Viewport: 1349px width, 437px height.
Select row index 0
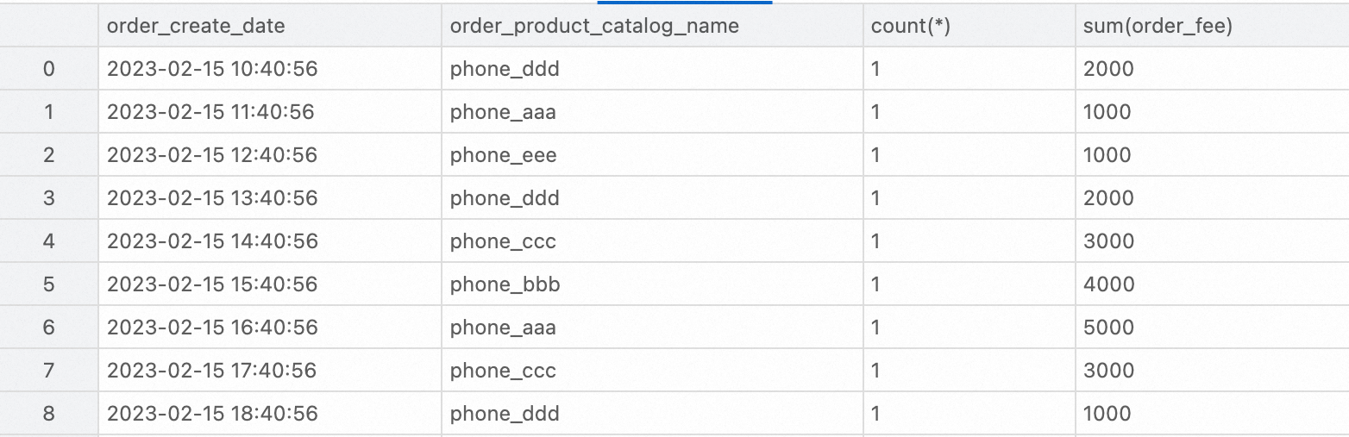coord(48,69)
